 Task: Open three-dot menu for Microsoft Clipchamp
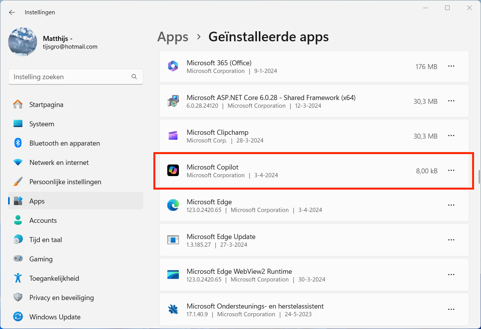(451, 136)
